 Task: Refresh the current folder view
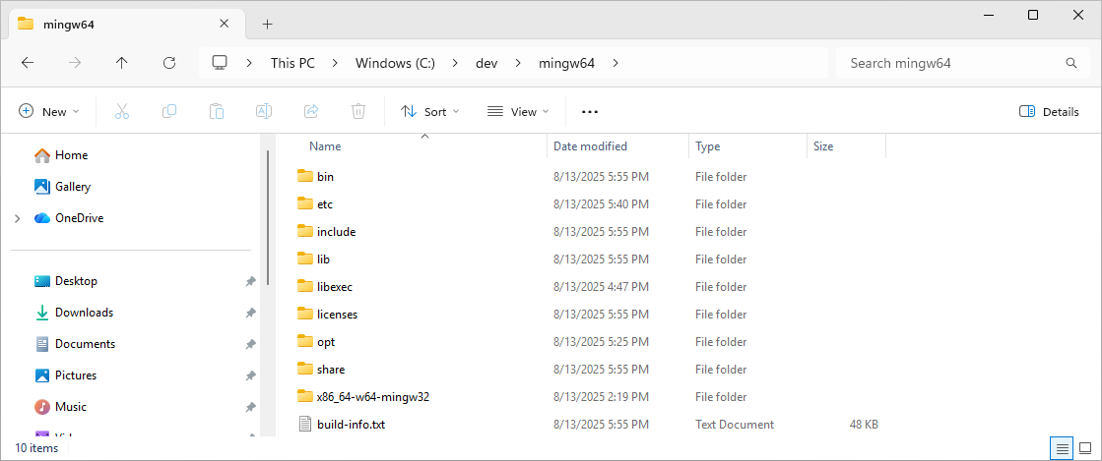point(169,63)
